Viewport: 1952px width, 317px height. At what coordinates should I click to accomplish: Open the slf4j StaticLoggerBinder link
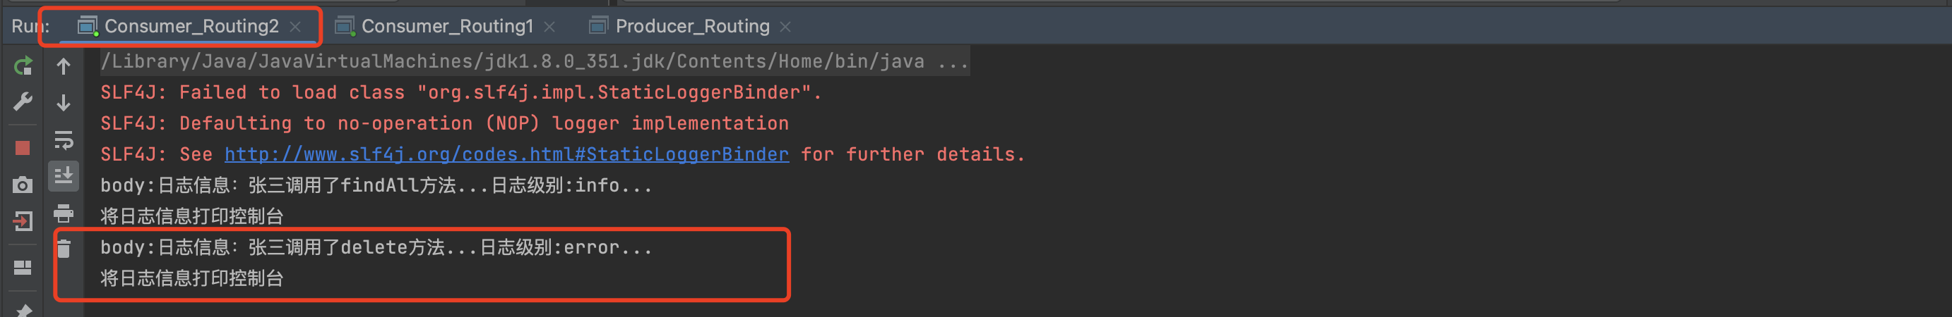[x=506, y=154]
